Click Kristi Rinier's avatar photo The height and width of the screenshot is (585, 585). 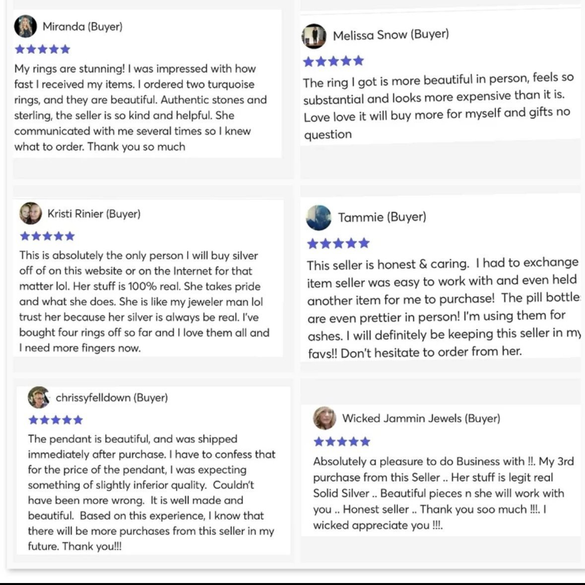tap(31, 213)
